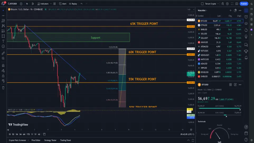Redo the chart action

tap(86, 4)
